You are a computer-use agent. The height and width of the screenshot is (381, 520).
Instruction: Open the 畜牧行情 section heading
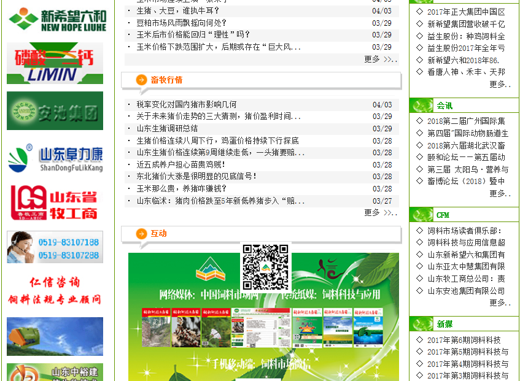click(166, 80)
